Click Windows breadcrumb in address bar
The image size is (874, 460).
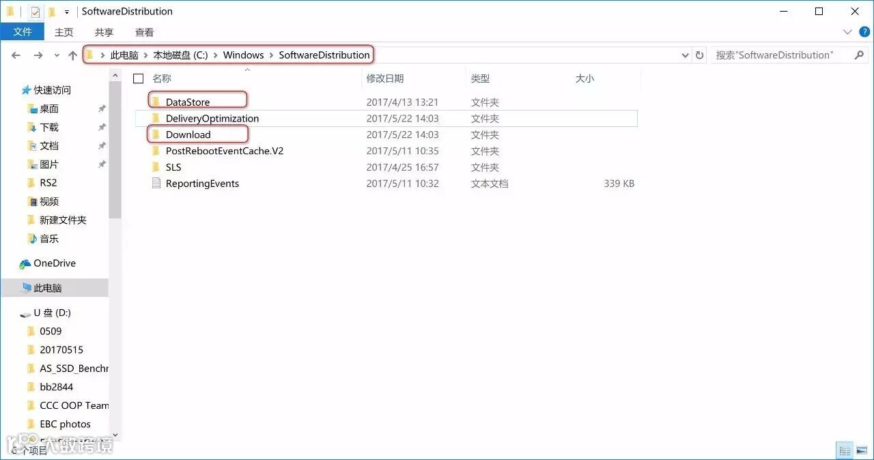pos(243,55)
